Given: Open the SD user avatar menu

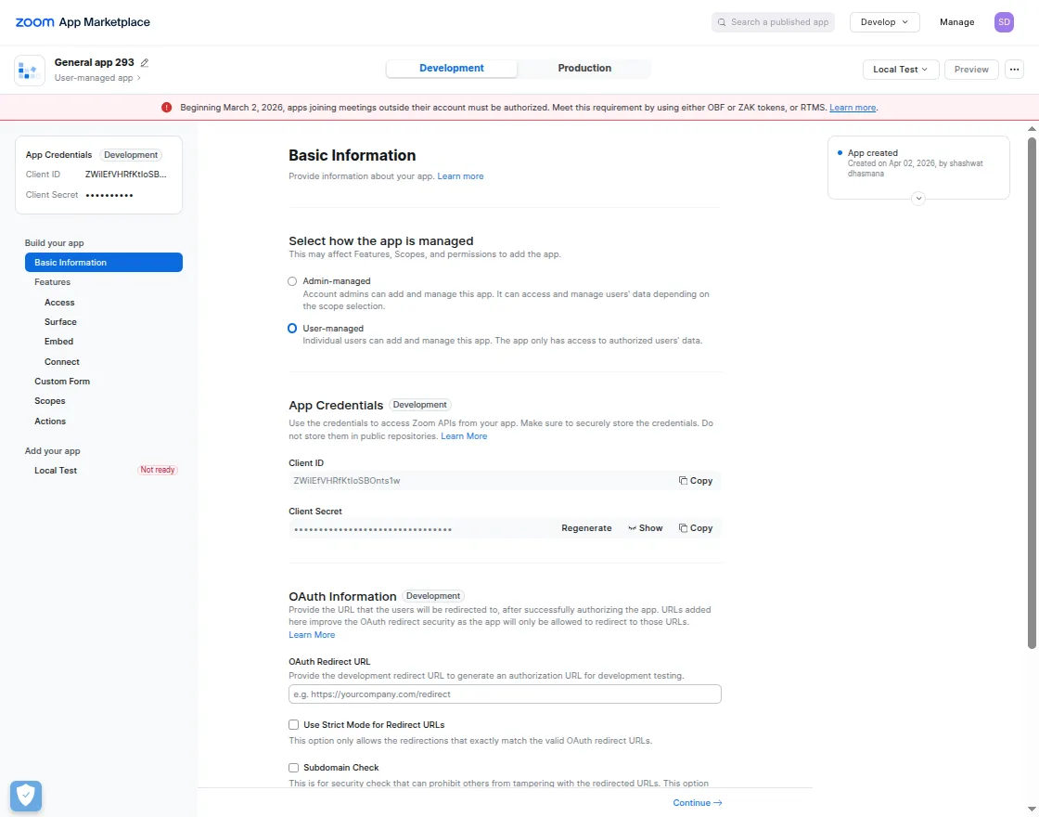Looking at the screenshot, I should click(1004, 22).
